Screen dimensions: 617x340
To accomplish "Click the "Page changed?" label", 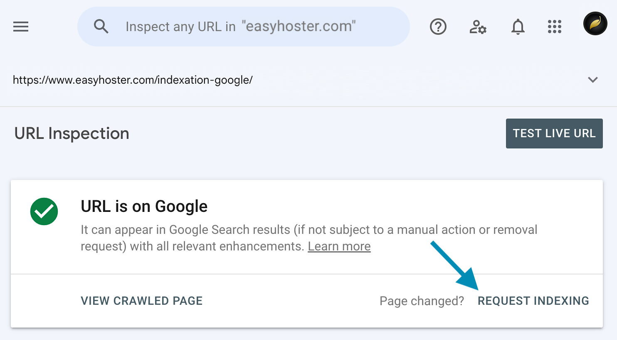I will click(422, 301).
